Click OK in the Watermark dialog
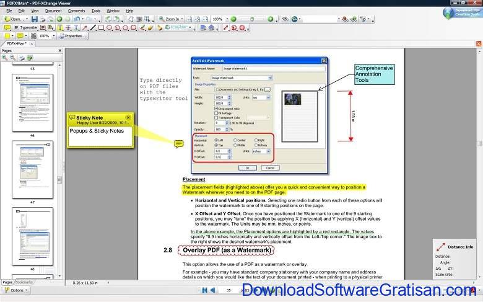 tap(247, 168)
